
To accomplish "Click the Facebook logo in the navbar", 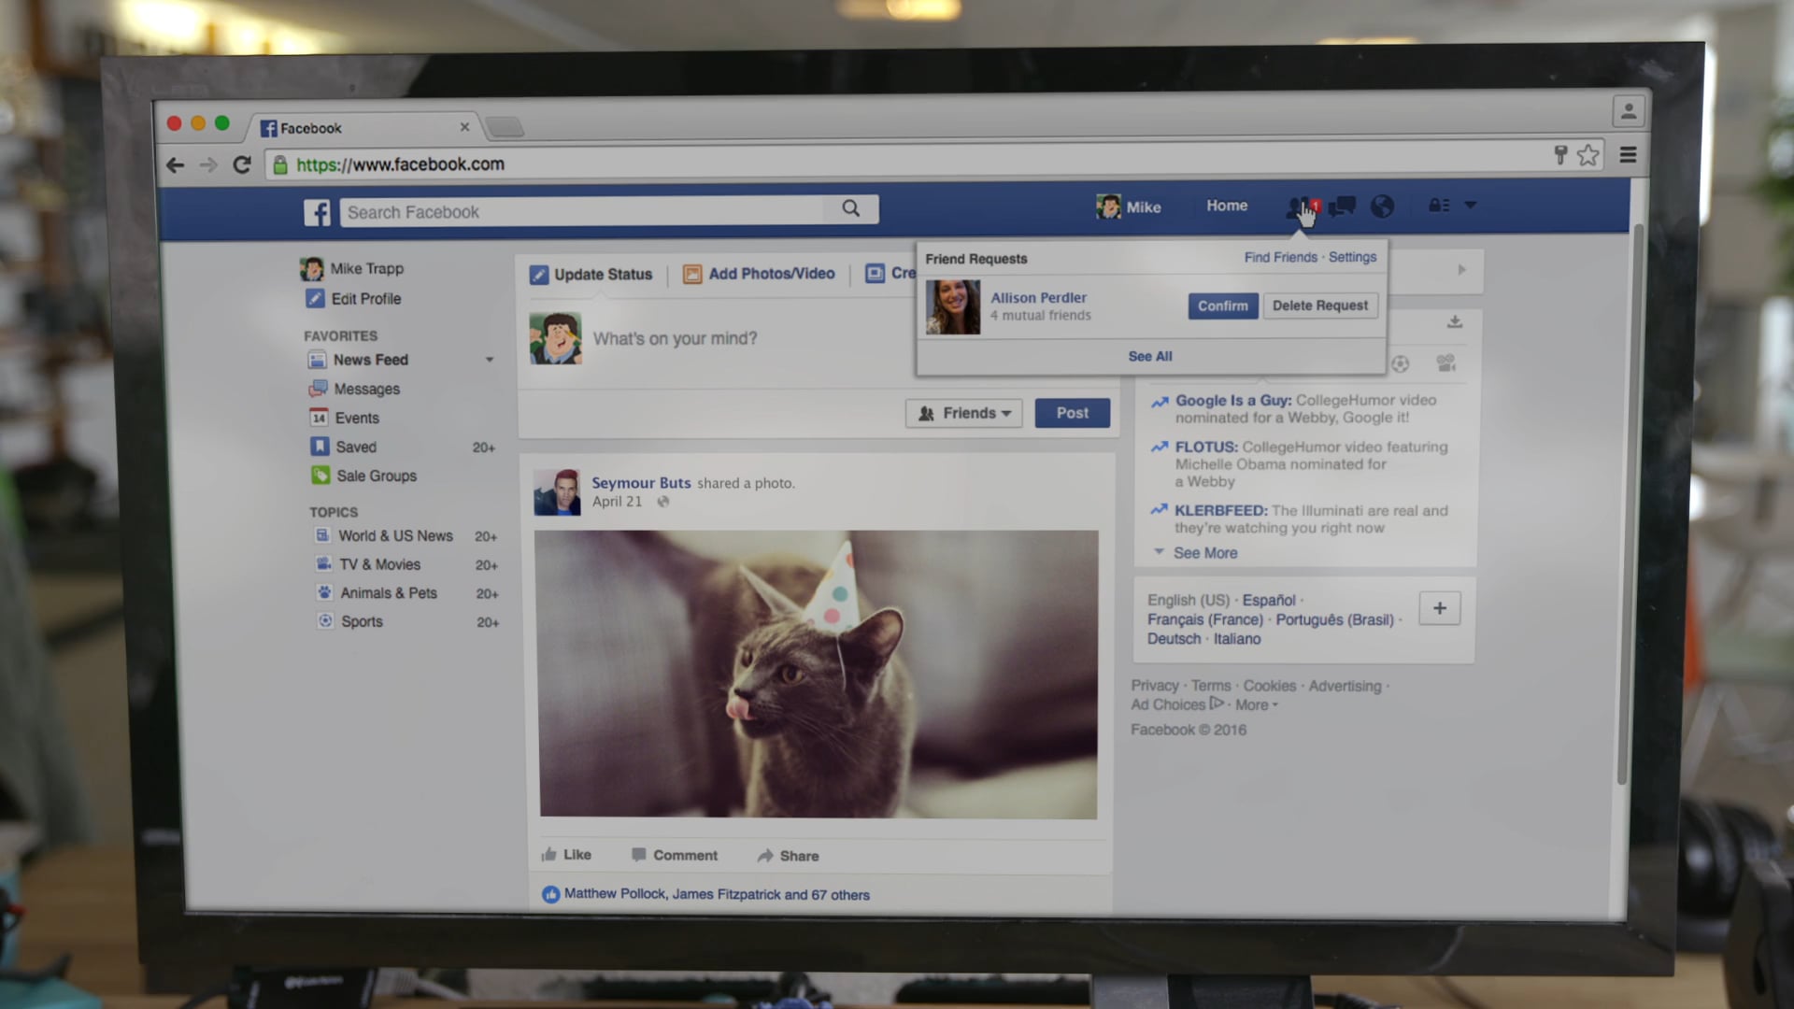I will [x=317, y=212].
